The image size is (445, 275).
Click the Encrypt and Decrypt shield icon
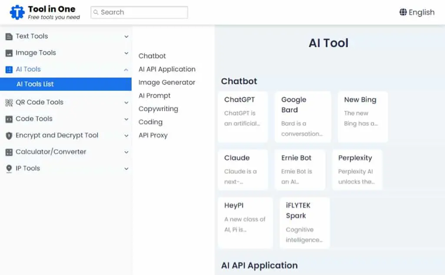click(x=9, y=136)
